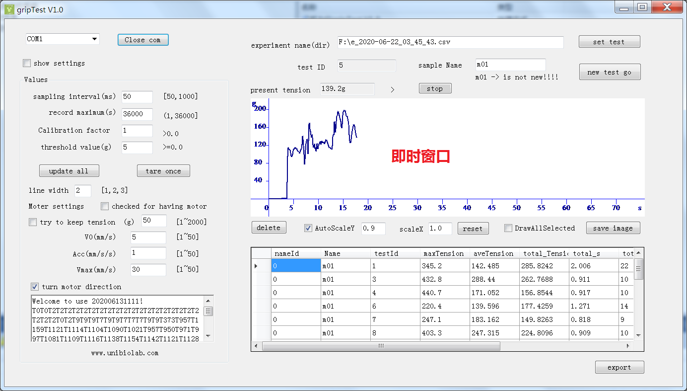The width and height of the screenshot is (687, 391).
Task: Click the stop button
Action: point(435,88)
